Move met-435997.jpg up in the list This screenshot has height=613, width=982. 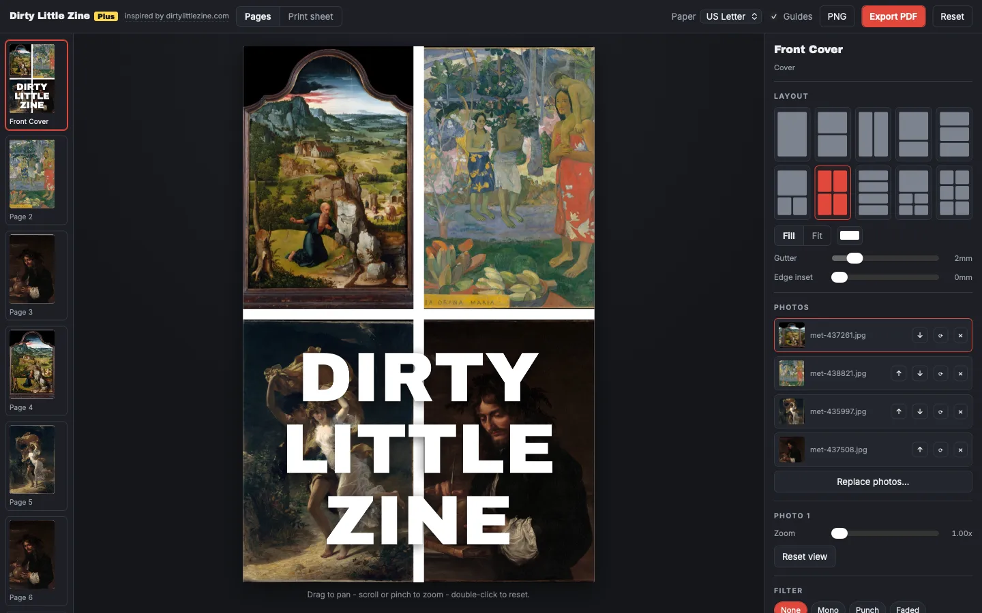click(x=899, y=411)
